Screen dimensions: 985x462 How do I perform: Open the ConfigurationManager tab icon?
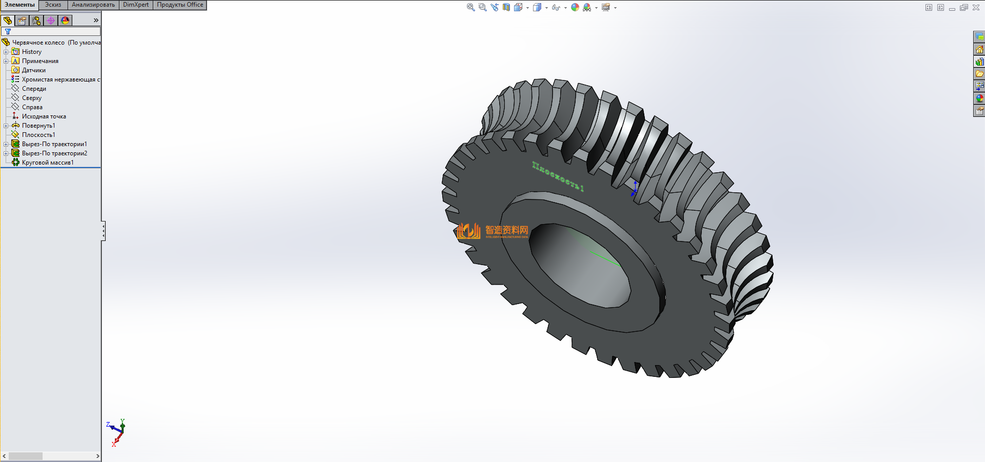[36, 21]
